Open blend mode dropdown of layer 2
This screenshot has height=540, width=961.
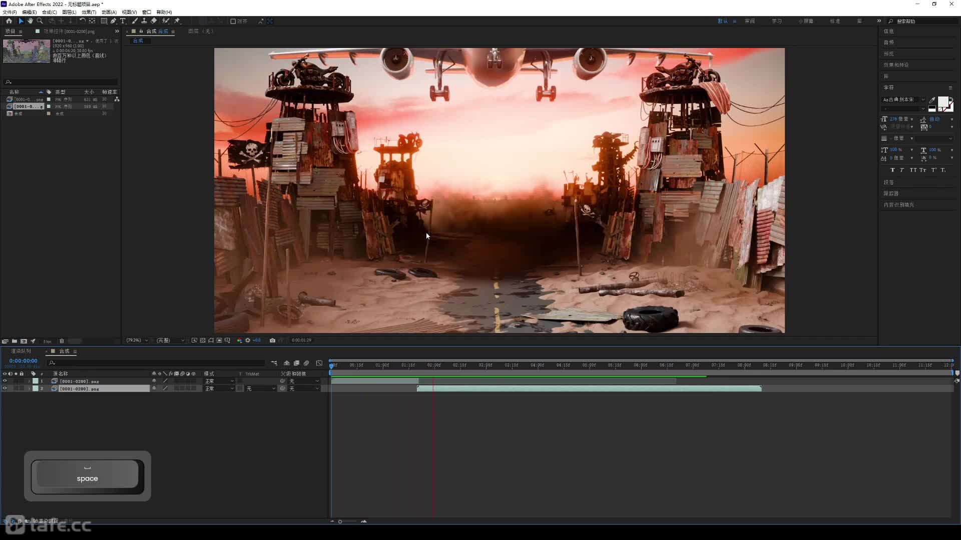pos(219,388)
